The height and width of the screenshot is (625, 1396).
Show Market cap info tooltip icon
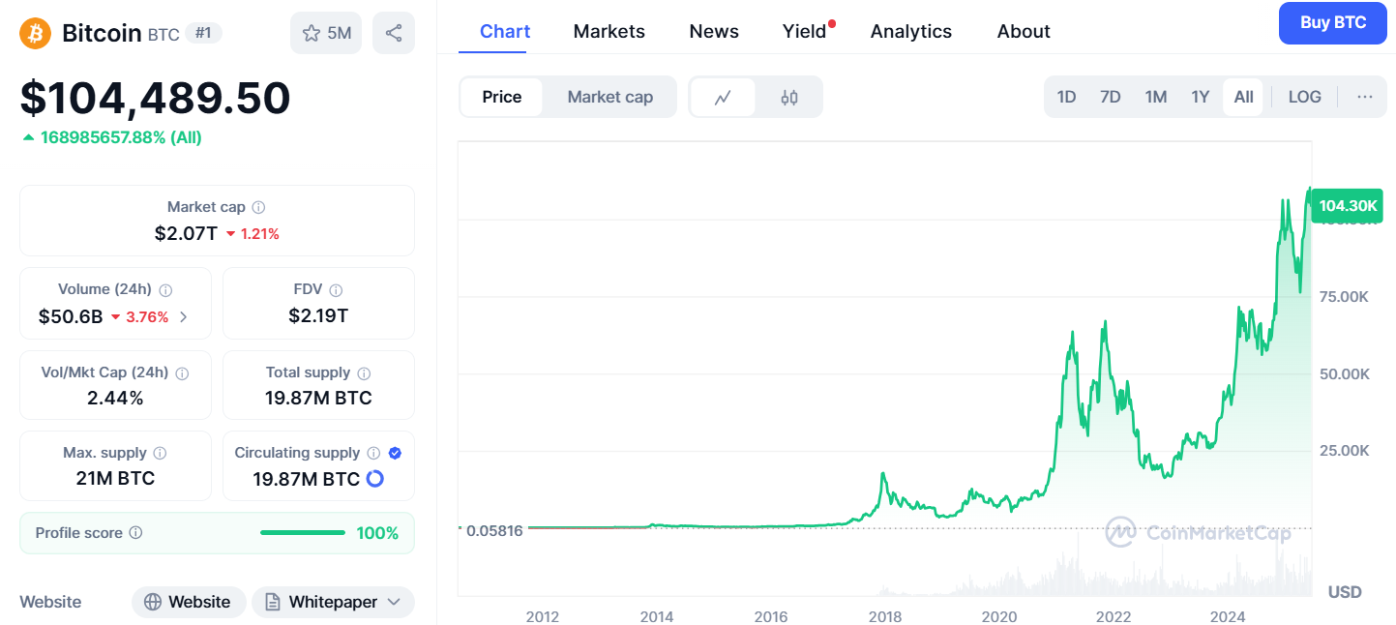[x=259, y=207]
